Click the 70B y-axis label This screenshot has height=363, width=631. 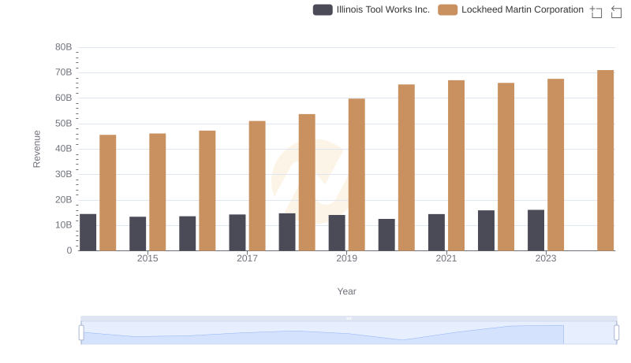click(x=64, y=72)
